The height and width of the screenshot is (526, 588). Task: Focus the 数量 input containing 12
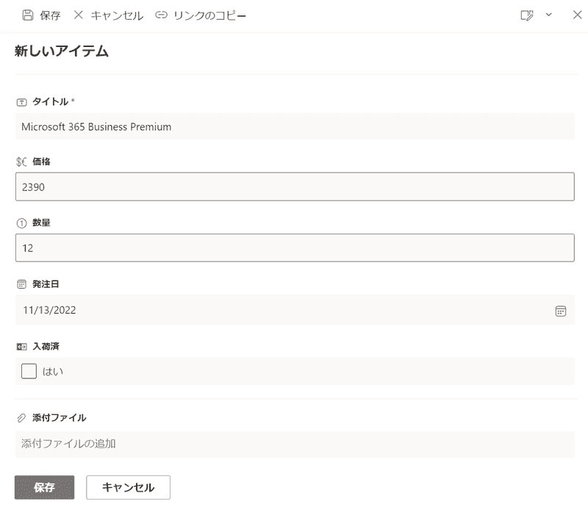[x=294, y=248]
